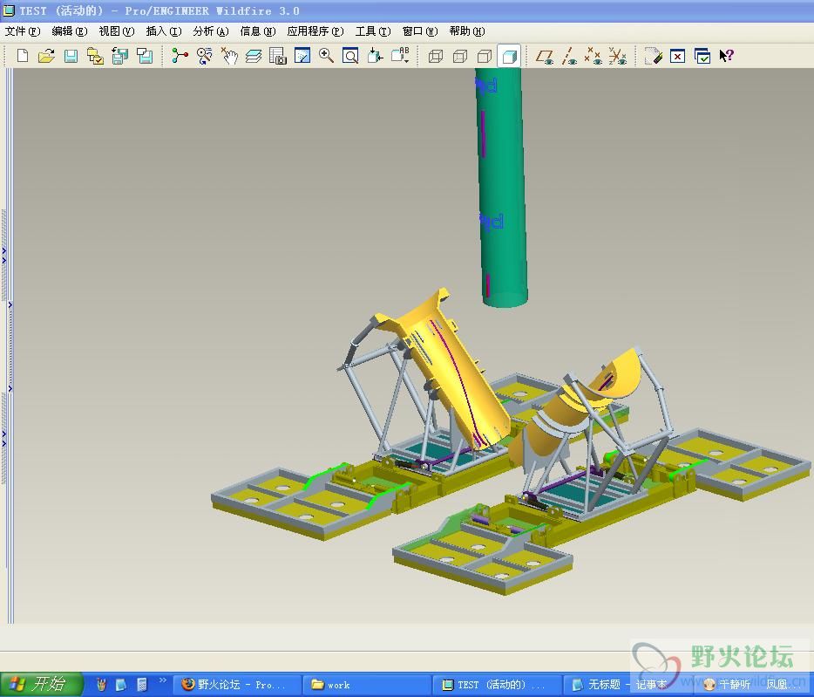Open the saved view list AB dropdown
814x697 pixels.
click(400, 56)
